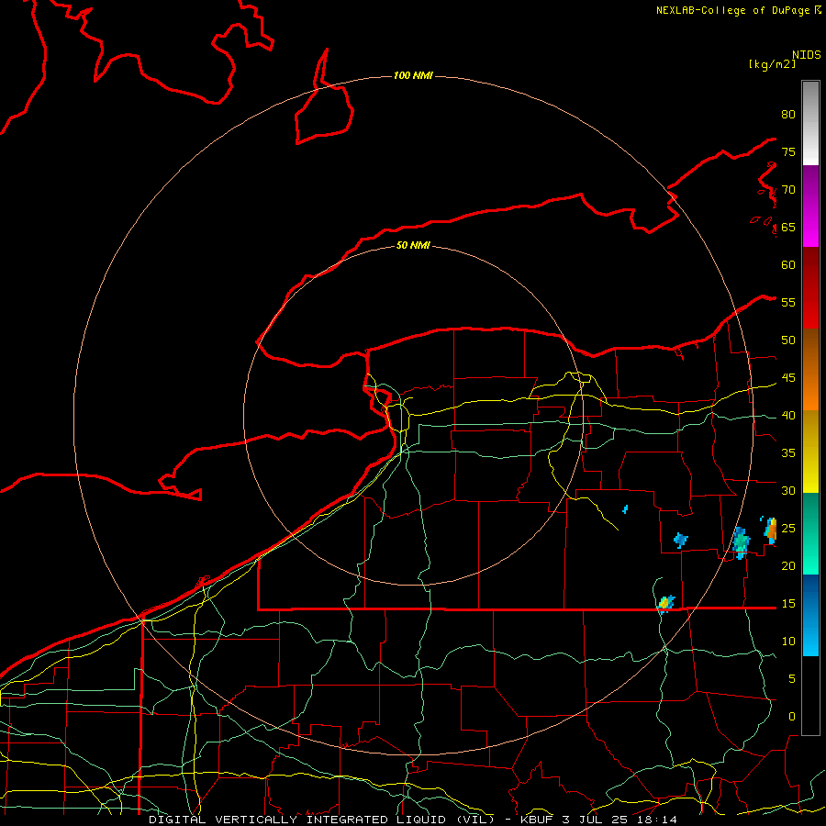Viewport: 826px width, 826px height.
Task: Select the yellow-cored echo on the state line
Action: point(666,603)
